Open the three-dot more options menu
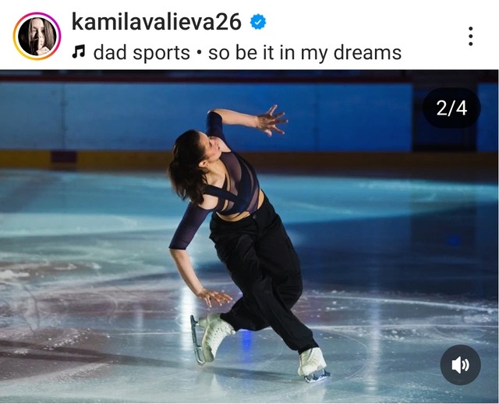 (x=470, y=37)
